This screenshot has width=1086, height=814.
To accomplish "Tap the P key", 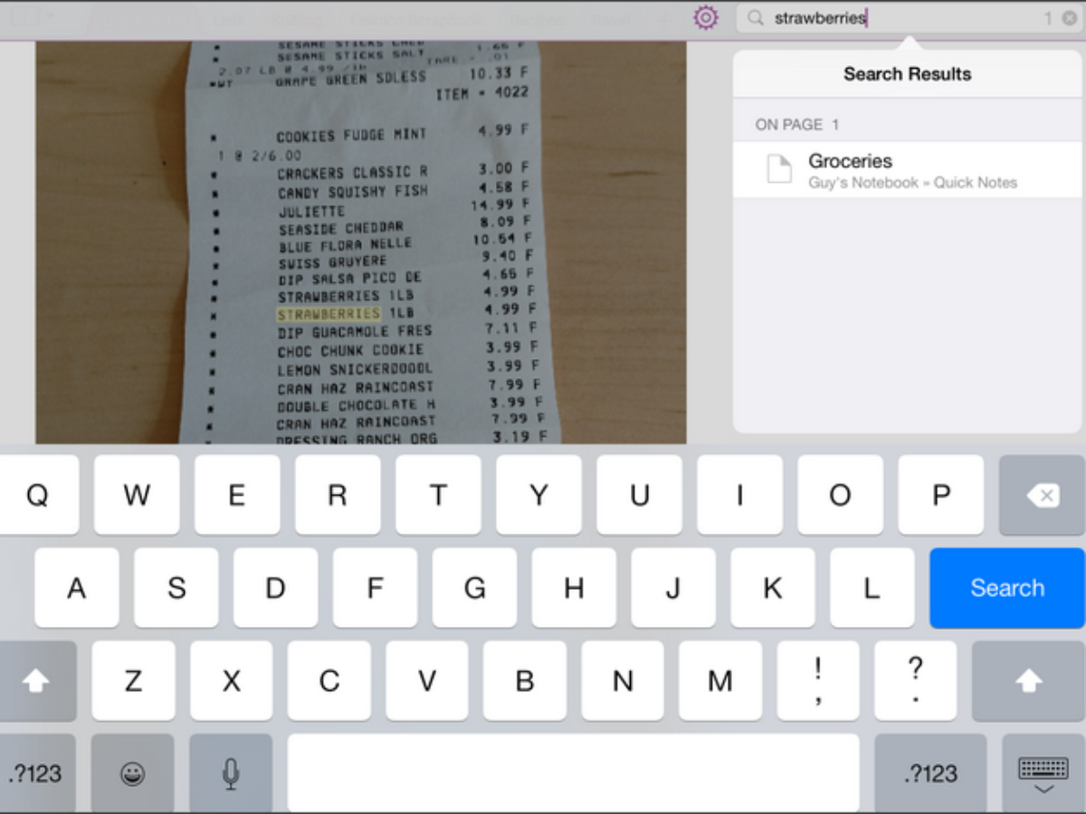I will click(x=940, y=495).
